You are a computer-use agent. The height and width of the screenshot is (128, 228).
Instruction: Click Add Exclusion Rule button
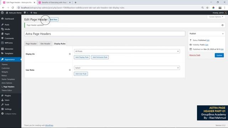point(100,57)
